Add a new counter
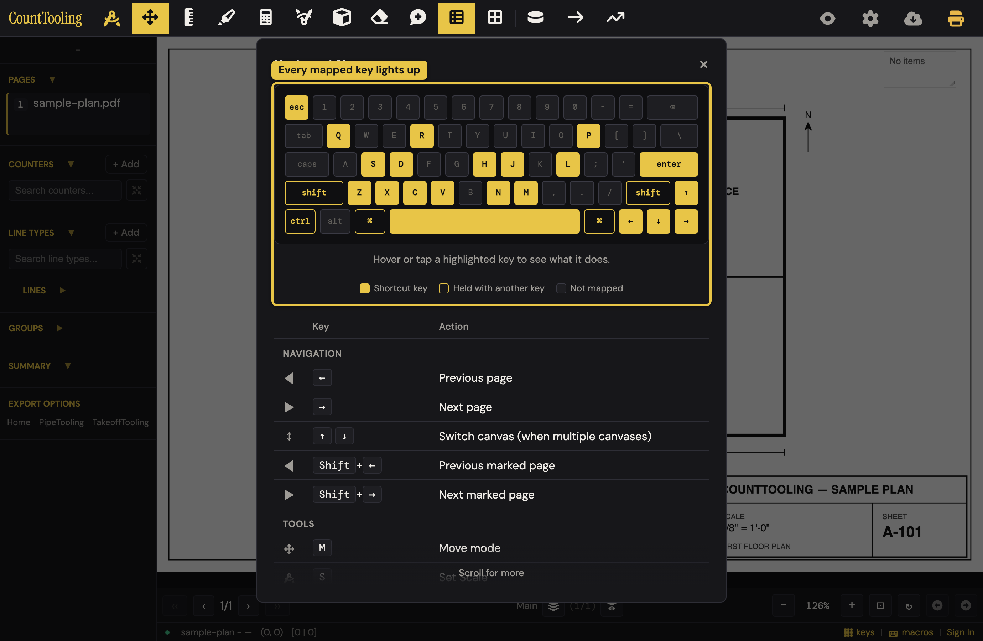Image resolution: width=983 pixels, height=641 pixels. (x=126, y=164)
